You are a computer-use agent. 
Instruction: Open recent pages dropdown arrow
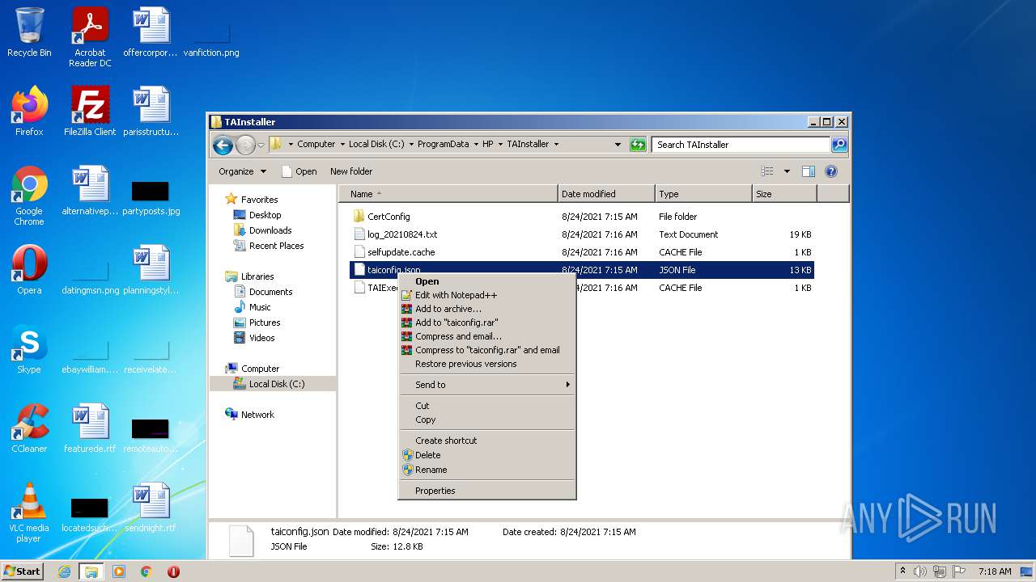(x=261, y=145)
